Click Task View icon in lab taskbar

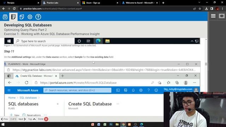(88, 41)
